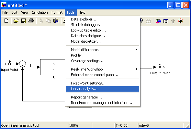Open the Library Browser toolbar icon
The width and height of the screenshot is (191, 129).
(x=159, y=21)
